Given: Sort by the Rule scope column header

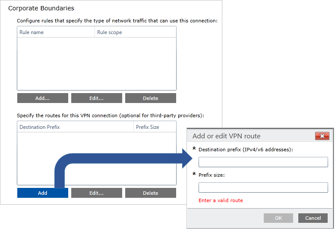Looking at the screenshot, I should 135,32.
